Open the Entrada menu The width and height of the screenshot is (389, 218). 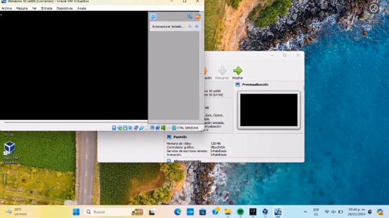click(47, 8)
